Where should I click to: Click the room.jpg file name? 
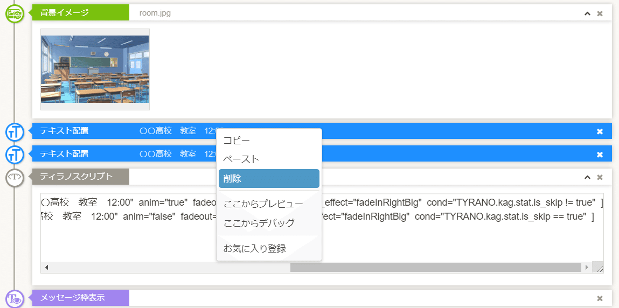pos(155,13)
